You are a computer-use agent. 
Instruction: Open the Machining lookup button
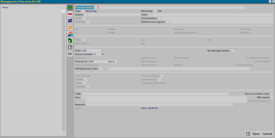tap(155, 11)
